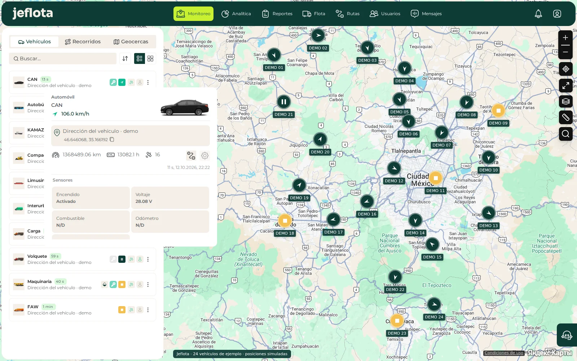This screenshot has height=361, width=577.
Task: Select the detailed list view toggle
Action: click(140, 58)
